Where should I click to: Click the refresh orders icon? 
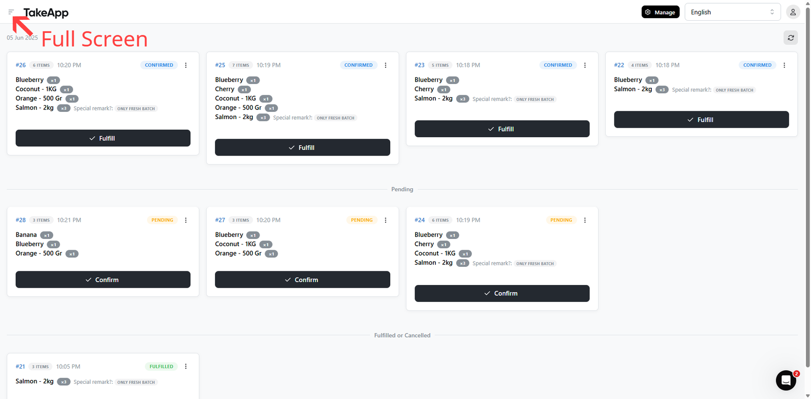click(791, 37)
